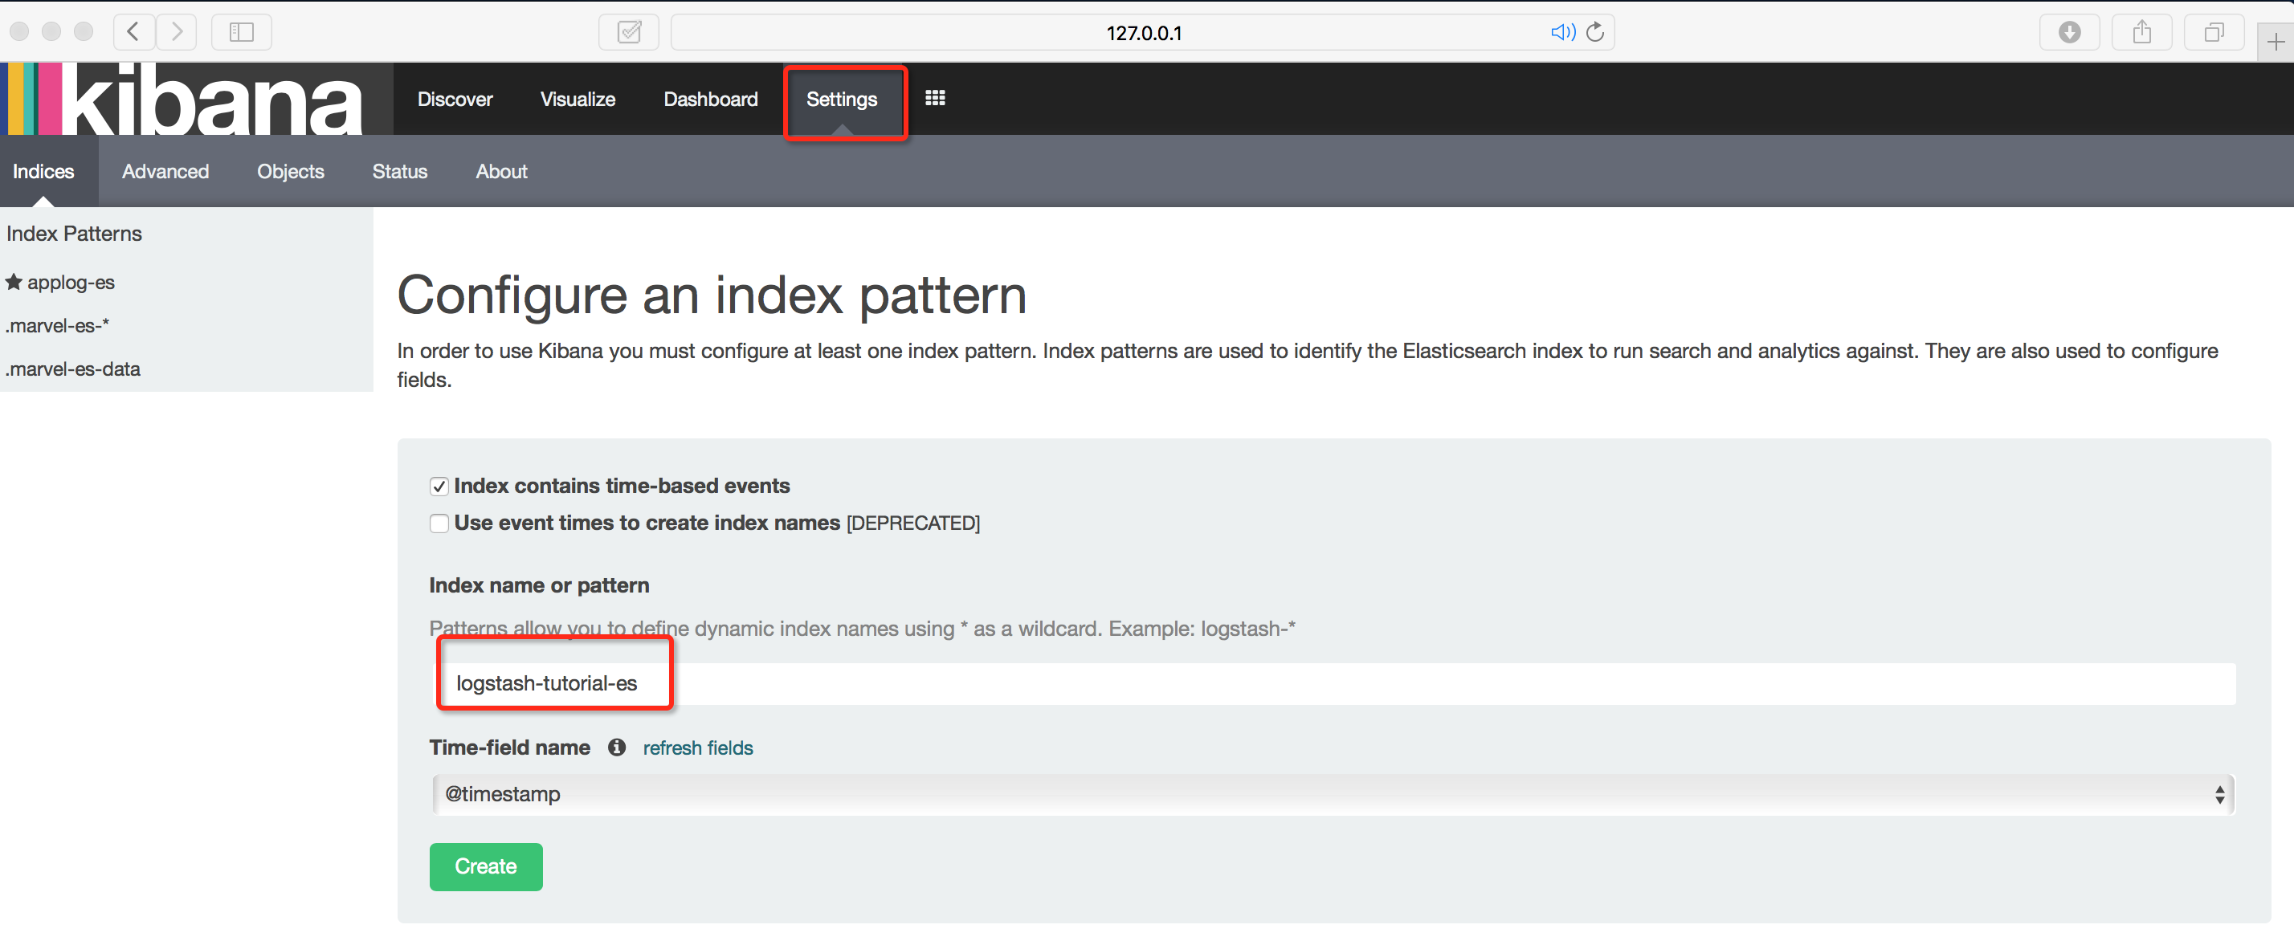Open the Safari downloads icon

click(x=2070, y=32)
